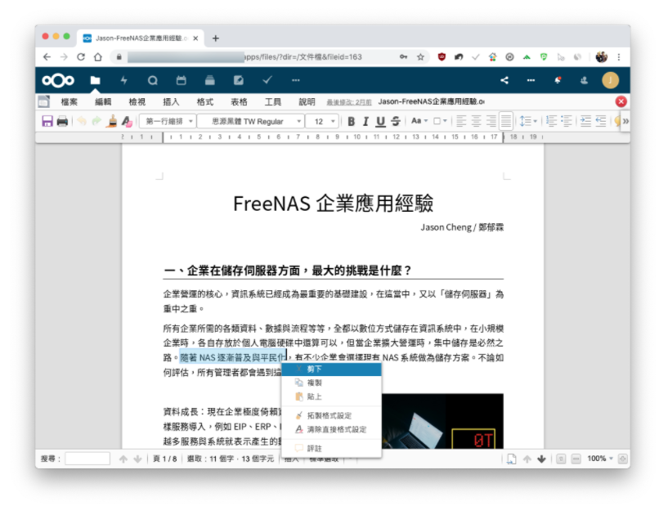This screenshot has height=506, width=668.
Task: Open the user avatar menu
Action: click(x=610, y=80)
